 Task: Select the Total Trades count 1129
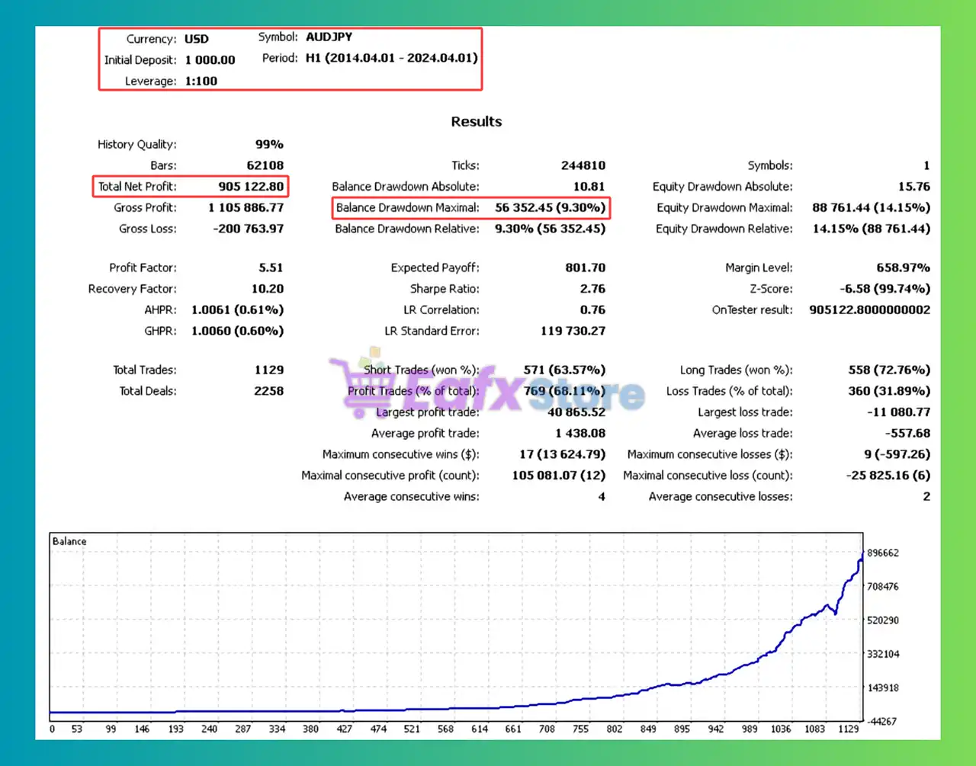[268, 370]
